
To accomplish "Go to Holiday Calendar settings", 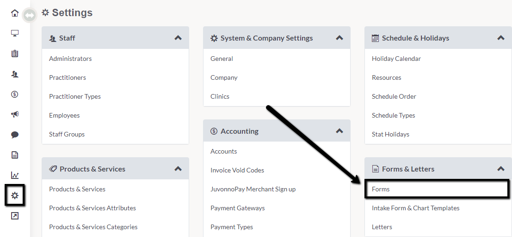I will [396, 59].
